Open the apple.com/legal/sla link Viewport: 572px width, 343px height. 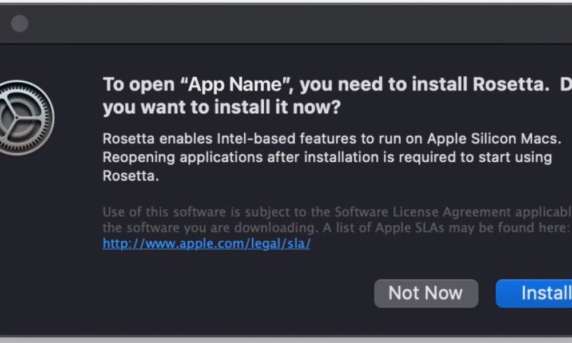coord(206,244)
